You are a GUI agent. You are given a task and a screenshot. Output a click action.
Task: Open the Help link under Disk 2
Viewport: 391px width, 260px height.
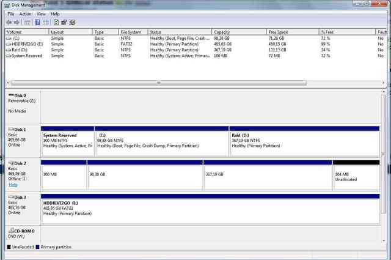pos(13,185)
